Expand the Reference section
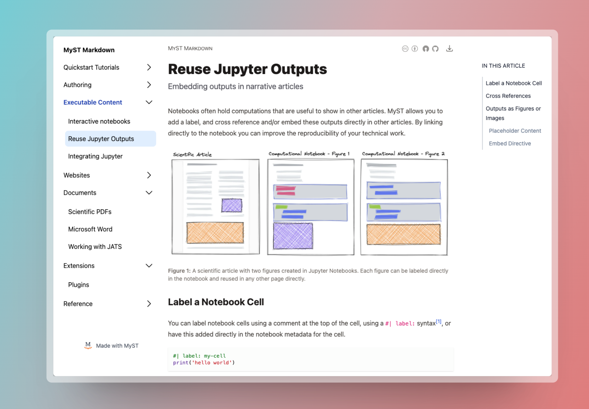Image resolution: width=589 pixels, height=409 pixels. 149,303
